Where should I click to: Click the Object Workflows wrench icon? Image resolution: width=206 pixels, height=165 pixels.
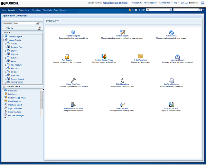[x=73, y=80]
